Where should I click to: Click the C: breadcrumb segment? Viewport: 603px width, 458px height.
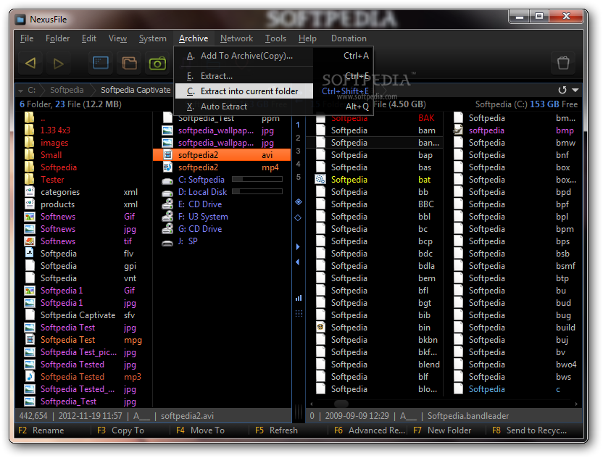[32, 90]
